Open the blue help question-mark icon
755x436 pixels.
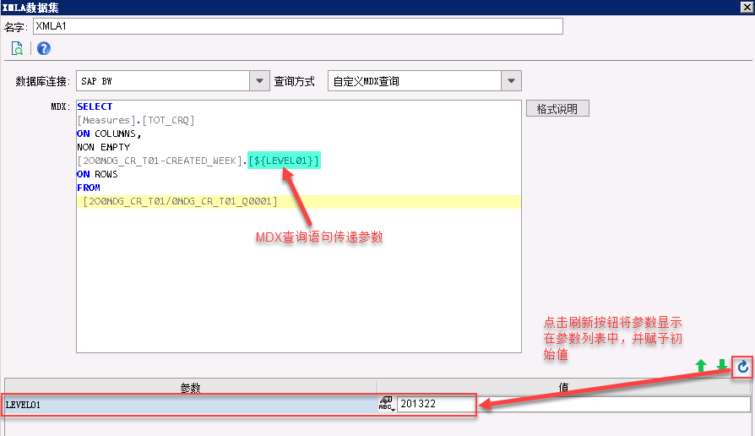pos(44,48)
